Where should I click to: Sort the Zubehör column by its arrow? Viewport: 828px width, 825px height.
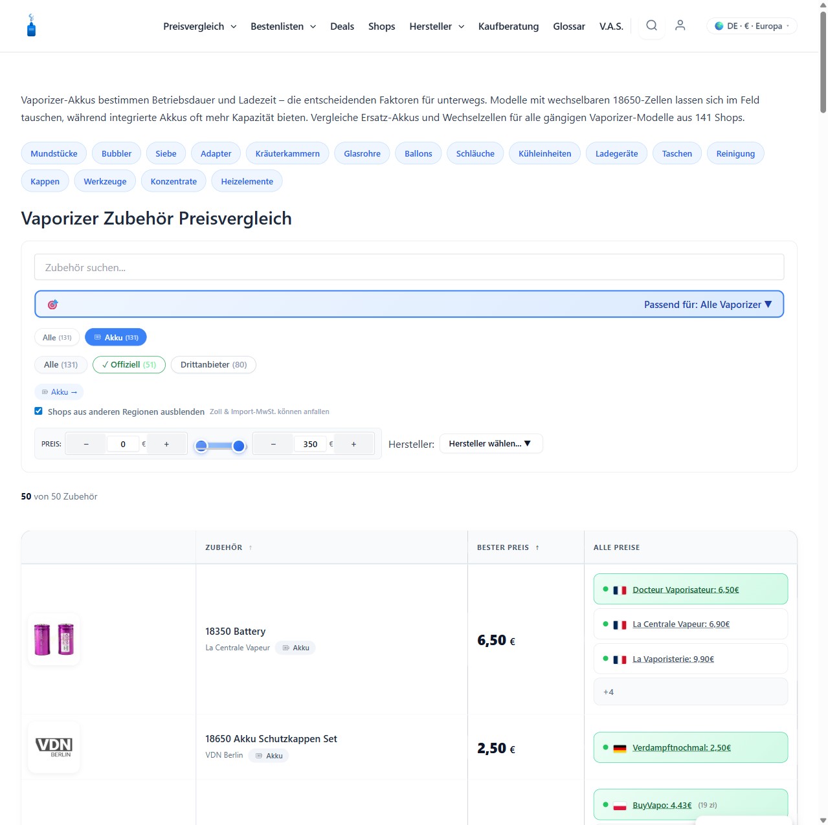click(251, 548)
